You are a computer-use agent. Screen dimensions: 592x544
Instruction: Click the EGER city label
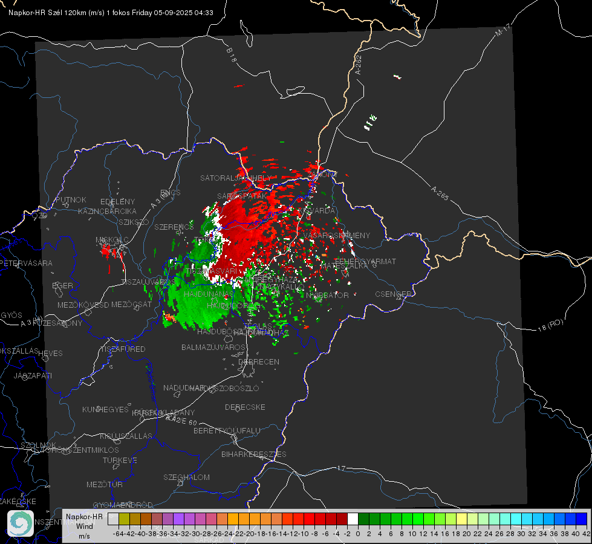click(62, 285)
